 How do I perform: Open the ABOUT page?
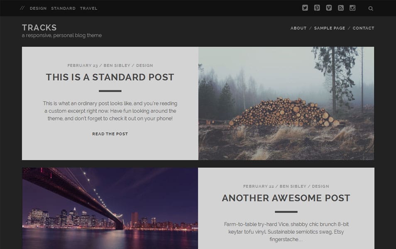(298, 28)
